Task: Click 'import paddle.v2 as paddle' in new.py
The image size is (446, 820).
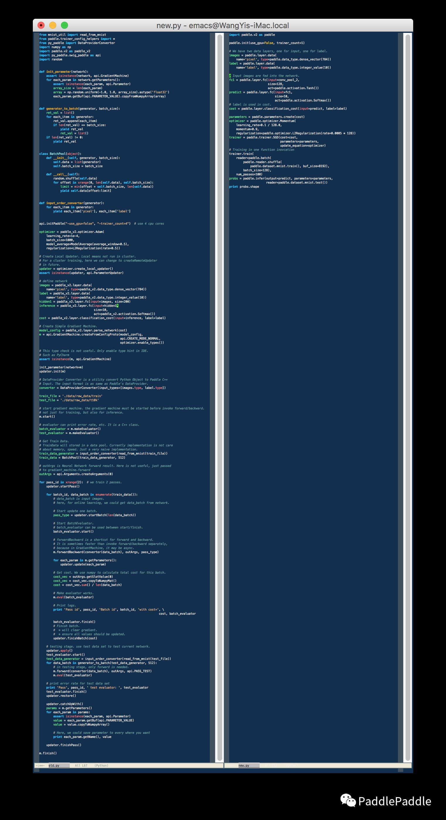Action: point(252,35)
